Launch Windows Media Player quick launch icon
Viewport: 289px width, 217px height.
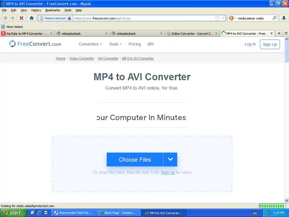46,213
